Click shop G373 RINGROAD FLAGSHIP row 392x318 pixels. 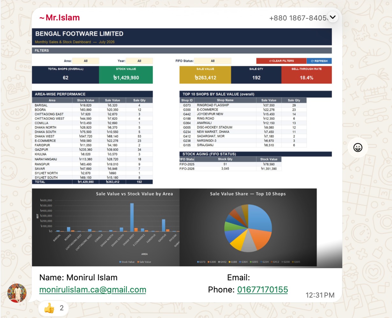point(243,105)
